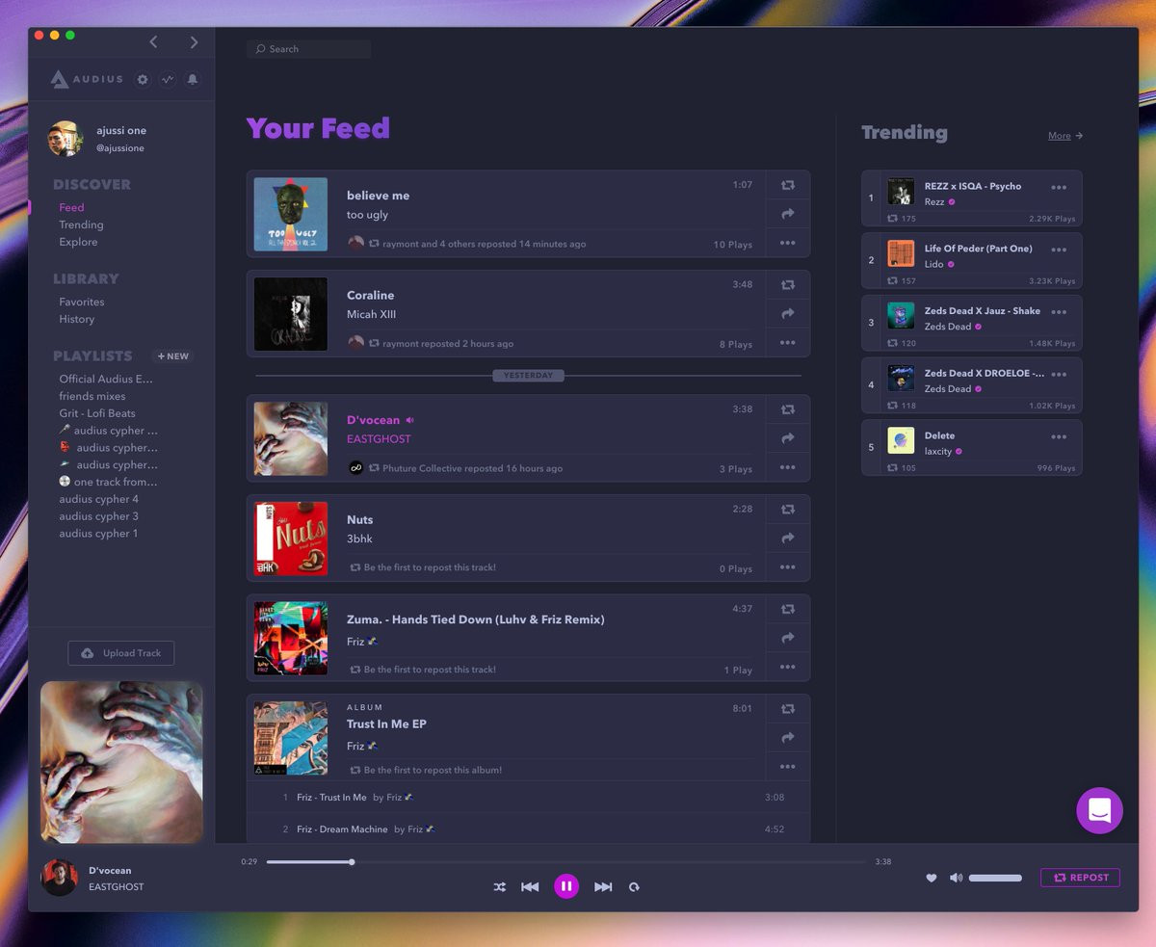
Task: Repost the track 'D'vocean' in feed
Action: pos(788,409)
